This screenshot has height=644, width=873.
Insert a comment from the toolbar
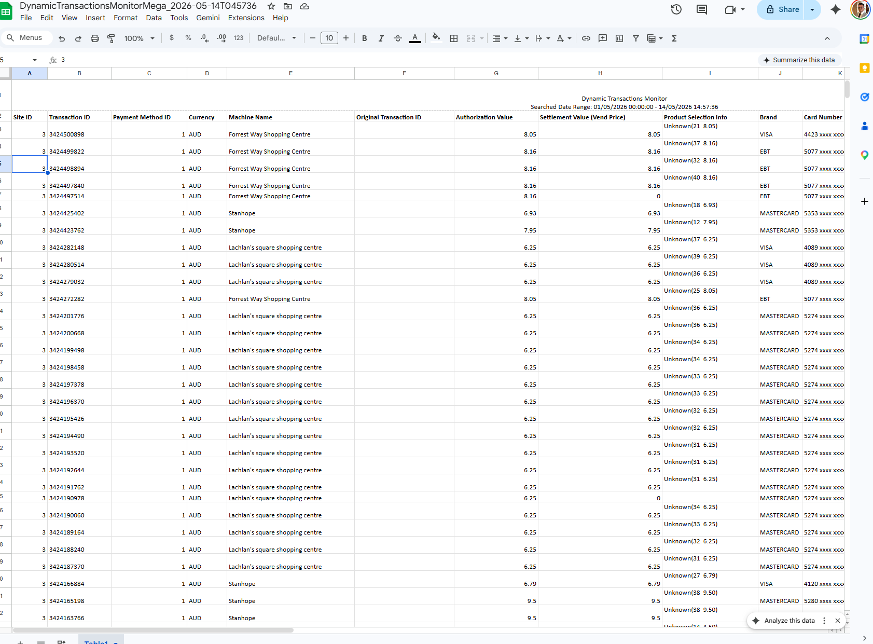click(603, 38)
